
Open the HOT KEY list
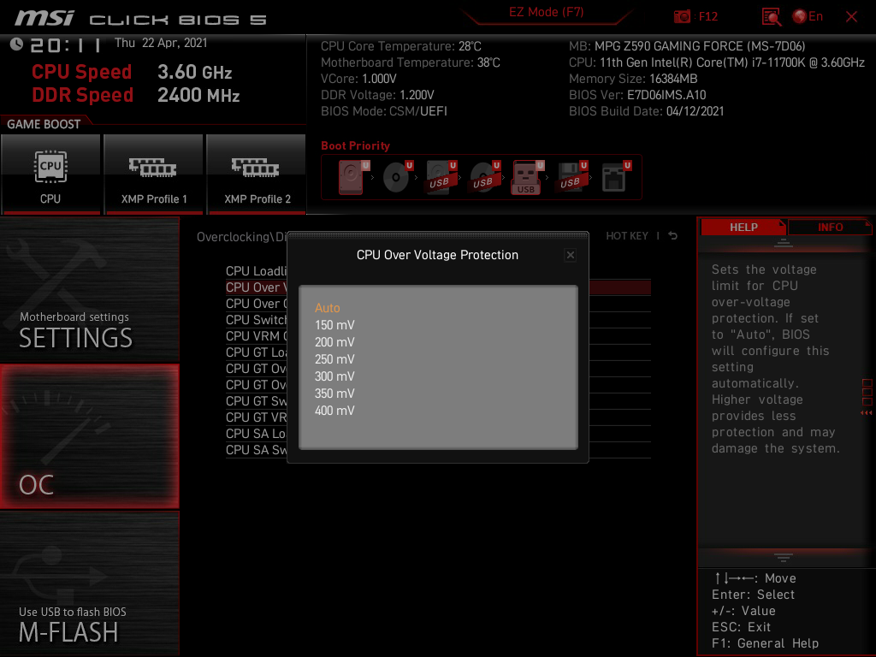[627, 236]
